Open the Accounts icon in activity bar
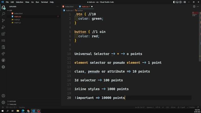Viewport: 201px width, 113px height. click(3, 96)
